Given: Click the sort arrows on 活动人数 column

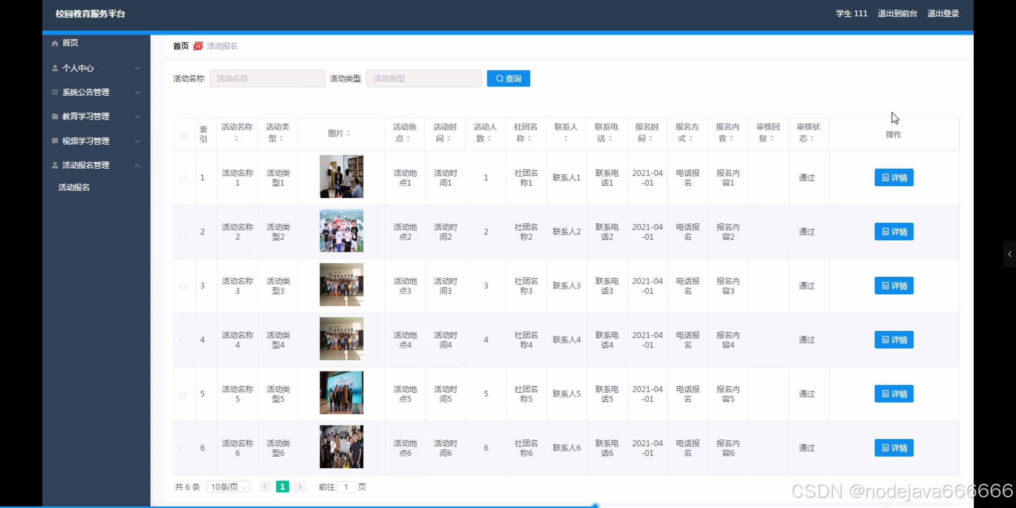Looking at the screenshot, I should point(489,139).
